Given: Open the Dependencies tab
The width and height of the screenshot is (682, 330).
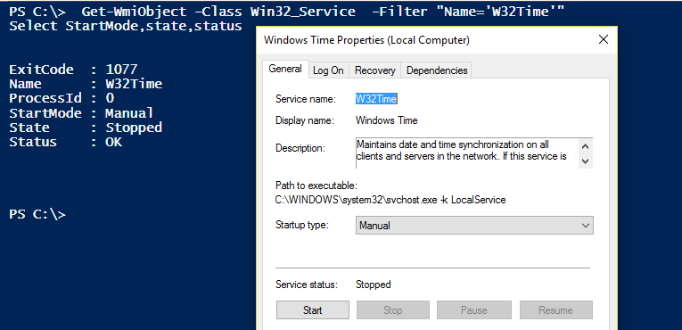Looking at the screenshot, I should (437, 70).
